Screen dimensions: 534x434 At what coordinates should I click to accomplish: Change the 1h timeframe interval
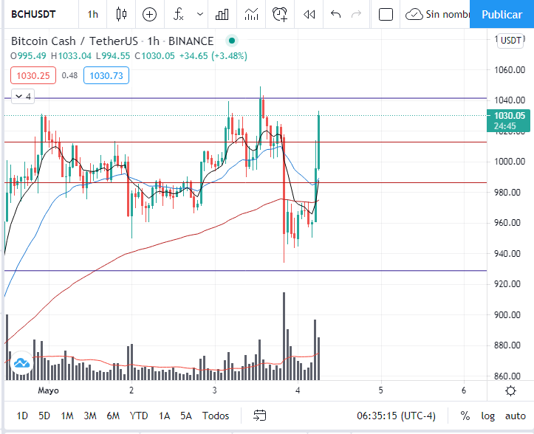point(92,14)
